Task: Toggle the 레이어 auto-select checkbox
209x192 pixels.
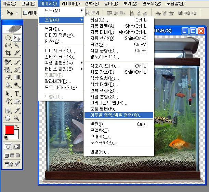Action: click(25, 13)
